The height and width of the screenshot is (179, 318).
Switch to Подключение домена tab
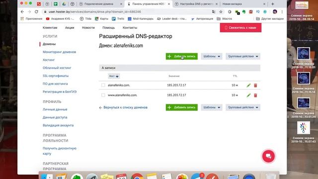(98, 4)
